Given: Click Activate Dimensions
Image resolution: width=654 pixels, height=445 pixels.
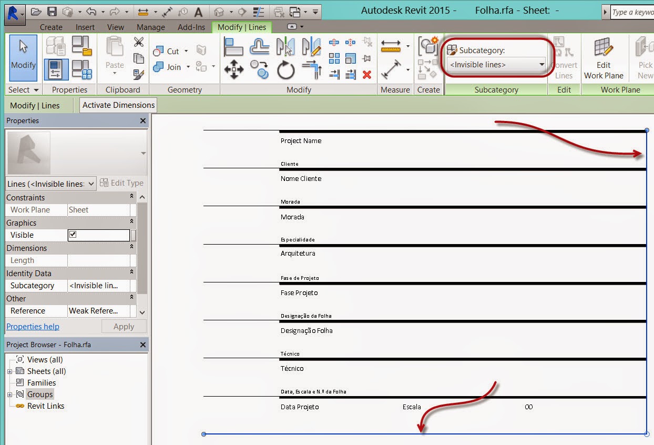Looking at the screenshot, I should [118, 105].
